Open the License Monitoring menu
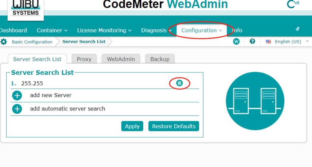This screenshot has height=167, width=312. (x=104, y=30)
